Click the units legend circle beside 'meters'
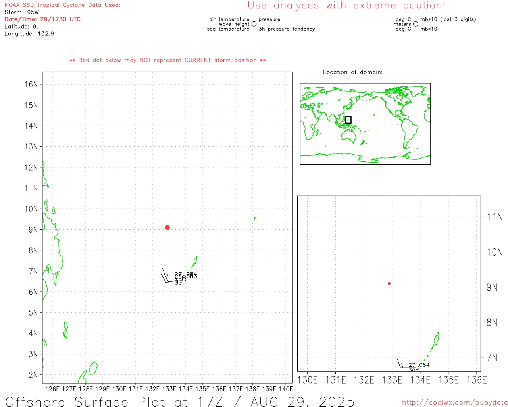The height and width of the screenshot is (407, 508). [416, 24]
